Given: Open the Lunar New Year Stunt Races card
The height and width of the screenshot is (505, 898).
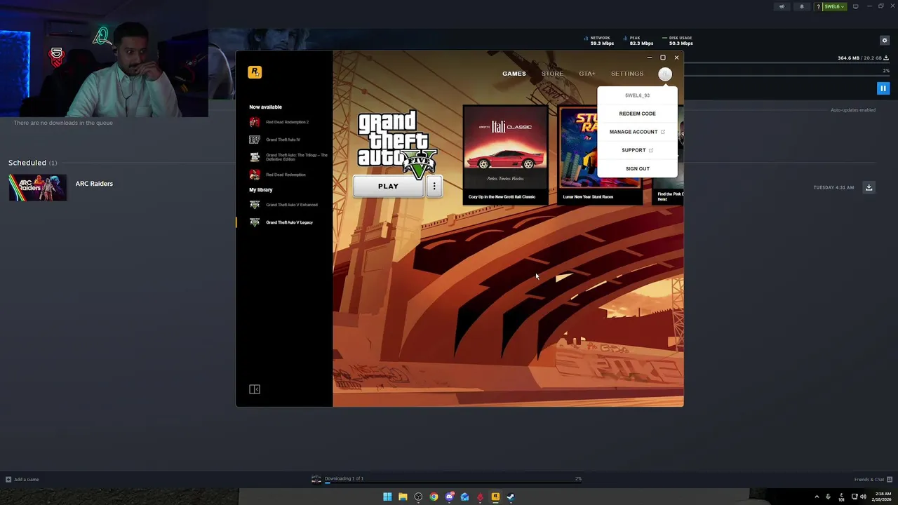Looking at the screenshot, I should point(601,155).
